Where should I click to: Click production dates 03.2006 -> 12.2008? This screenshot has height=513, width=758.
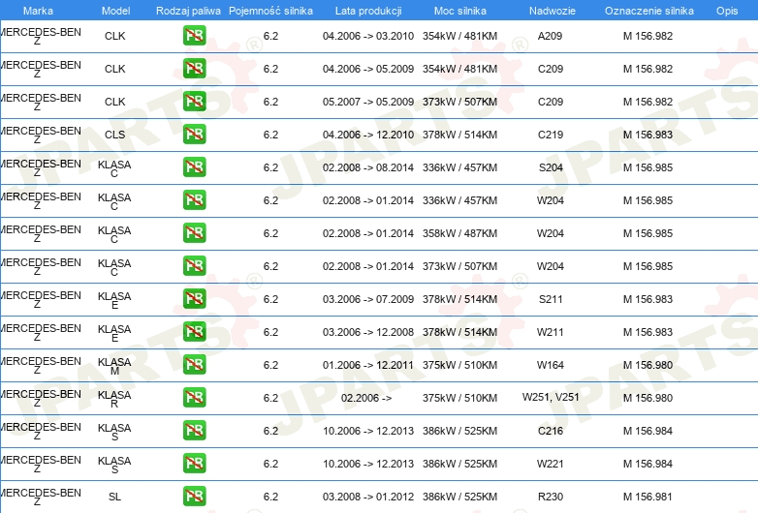pyautogui.click(x=368, y=332)
